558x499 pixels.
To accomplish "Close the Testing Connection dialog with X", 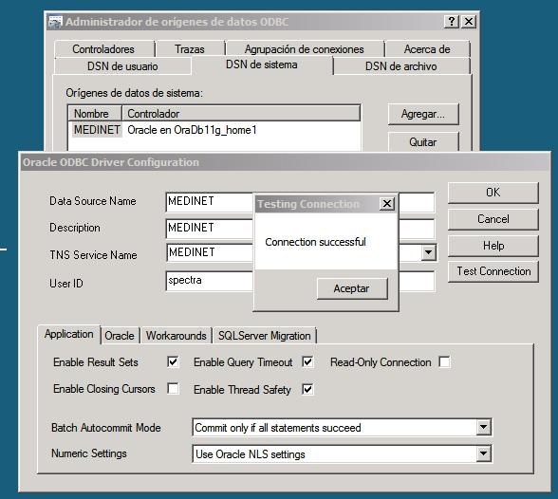I will point(387,204).
